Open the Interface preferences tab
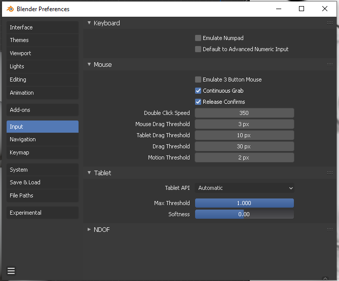 pyautogui.click(x=43, y=27)
